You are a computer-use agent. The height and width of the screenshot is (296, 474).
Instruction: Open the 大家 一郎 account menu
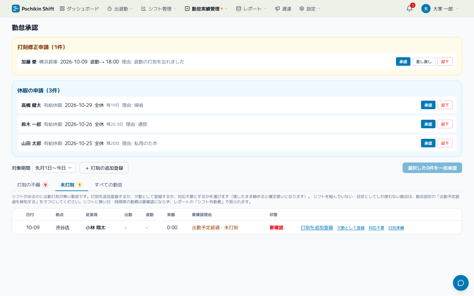pyautogui.click(x=440, y=9)
